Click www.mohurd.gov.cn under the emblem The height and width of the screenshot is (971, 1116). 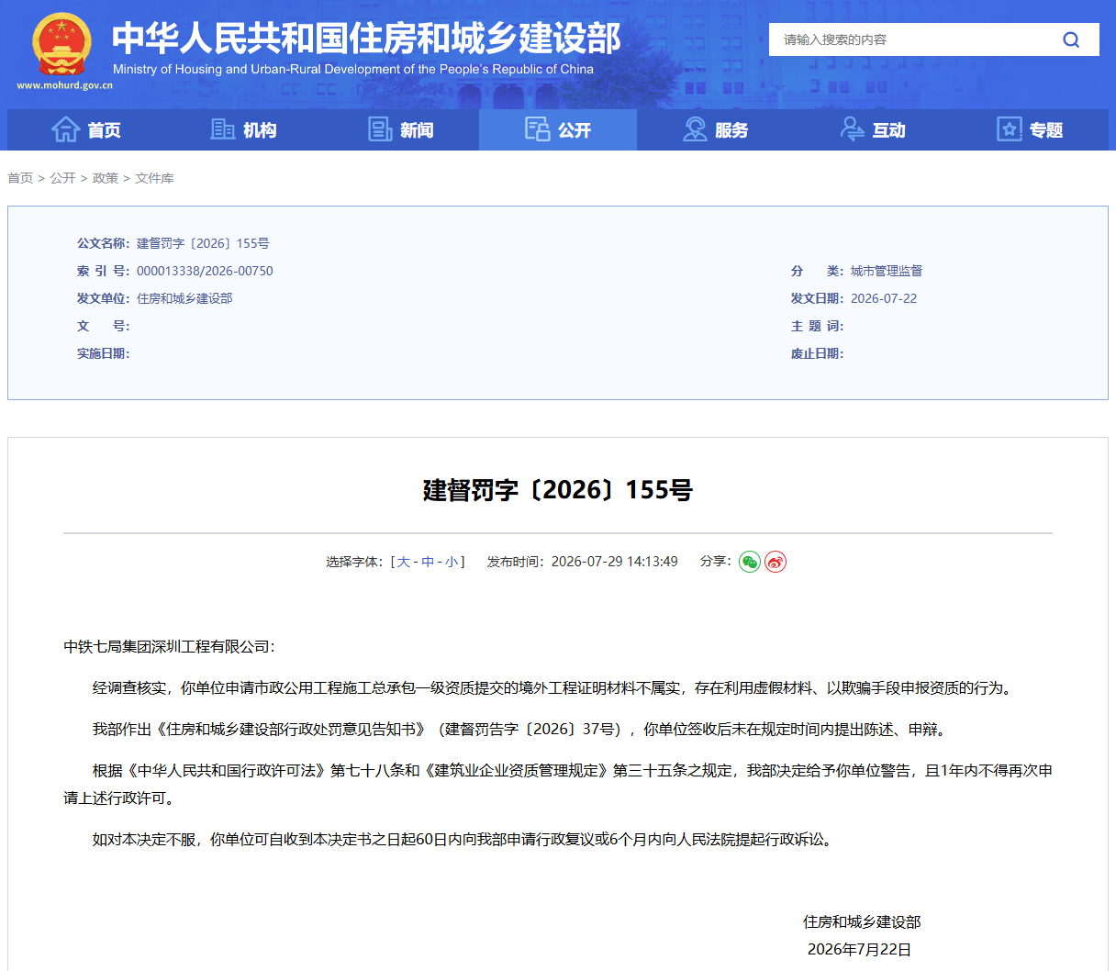[x=64, y=85]
